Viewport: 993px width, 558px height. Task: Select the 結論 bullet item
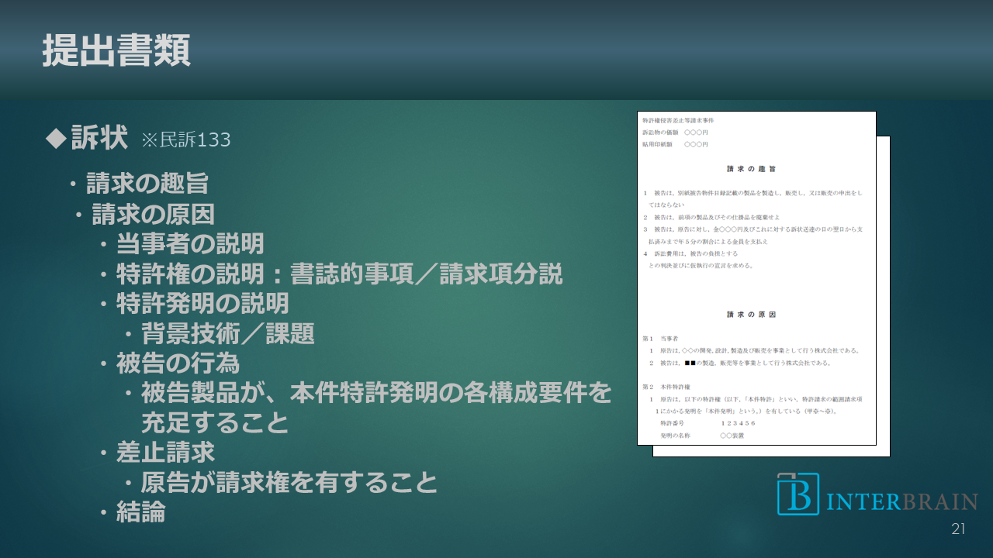140,512
